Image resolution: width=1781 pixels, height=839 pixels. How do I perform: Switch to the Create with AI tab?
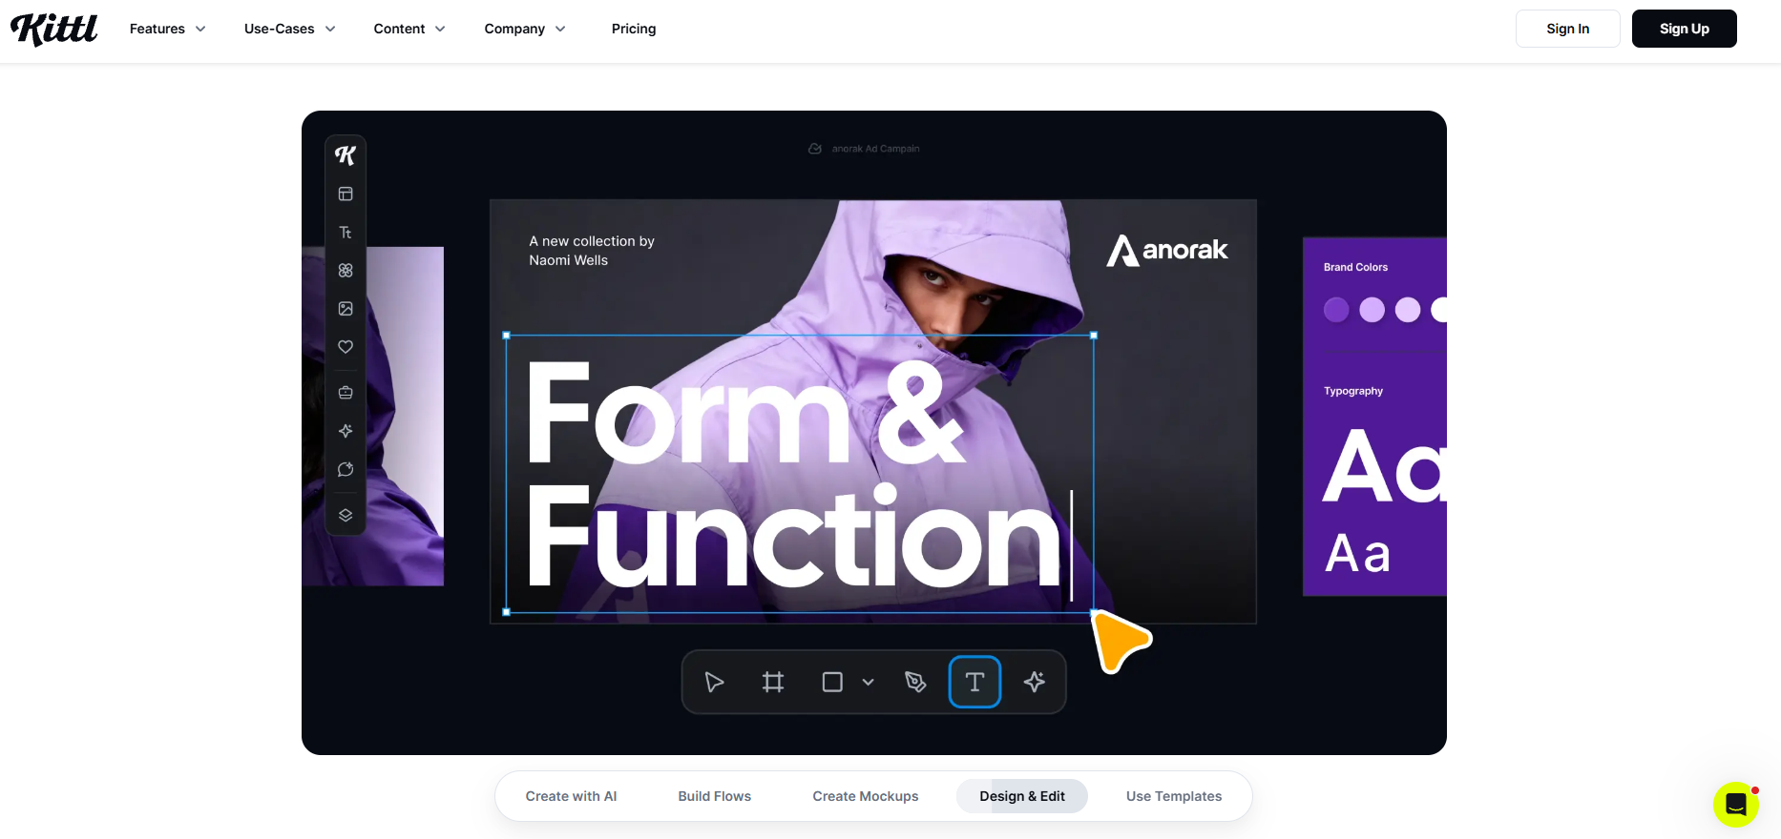(x=571, y=796)
